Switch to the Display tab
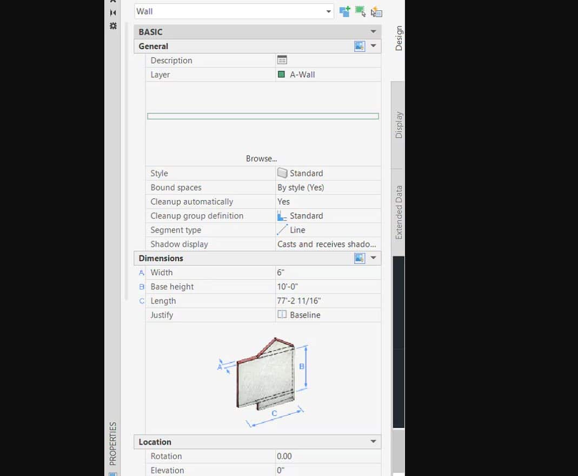The height and width of the screenshot is (476, 578). point(398,125)
